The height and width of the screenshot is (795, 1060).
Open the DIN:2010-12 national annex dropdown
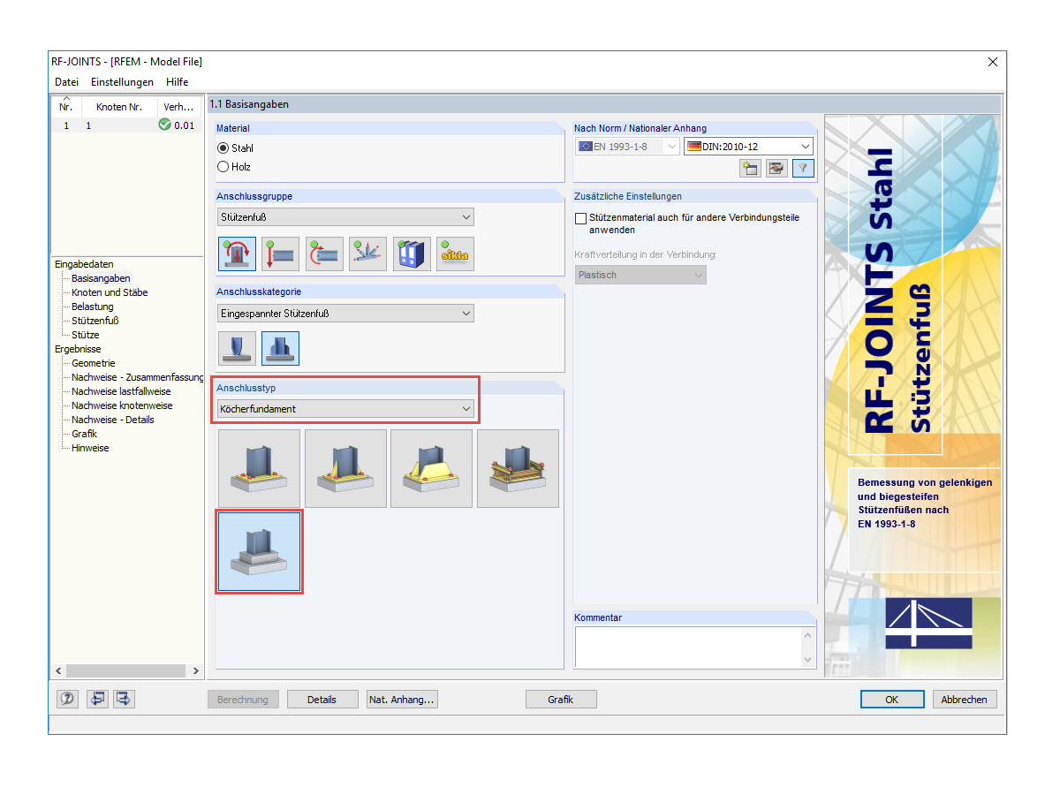(x=748, y=147)
